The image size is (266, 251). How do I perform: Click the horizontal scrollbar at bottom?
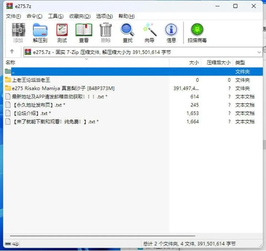coord(103,236)
